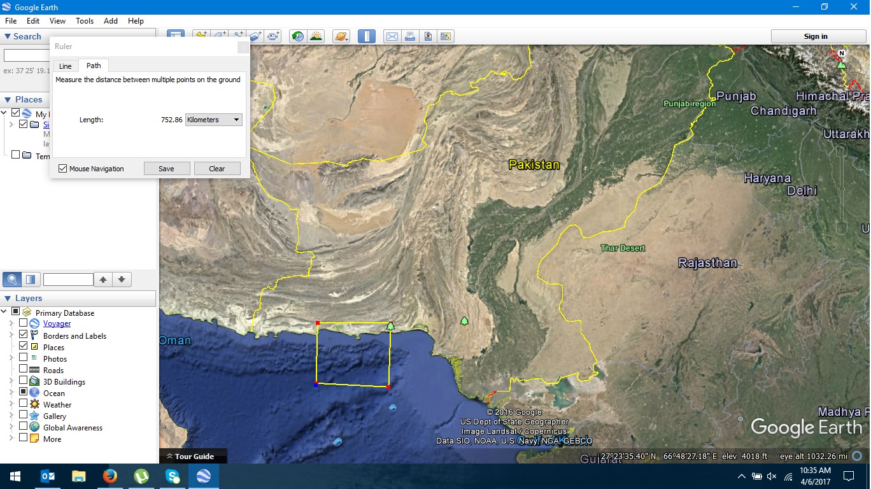Viewport: 871px width, 489px height.
Task: Switch to the Line tab in Ruler
Action: click(65, 66)
